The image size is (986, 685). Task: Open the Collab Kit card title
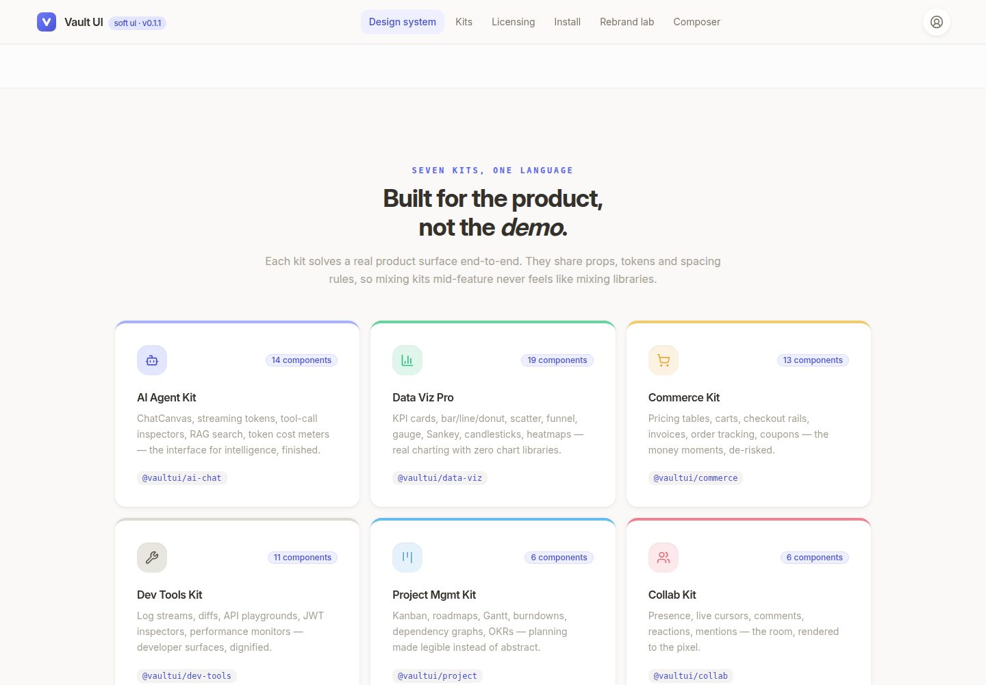click(x=672, y=595)
